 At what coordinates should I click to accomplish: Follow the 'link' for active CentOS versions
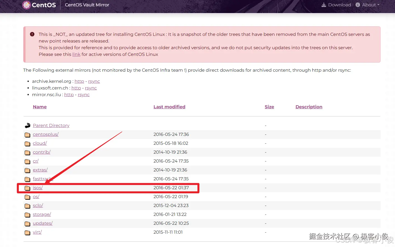point(76,54)
